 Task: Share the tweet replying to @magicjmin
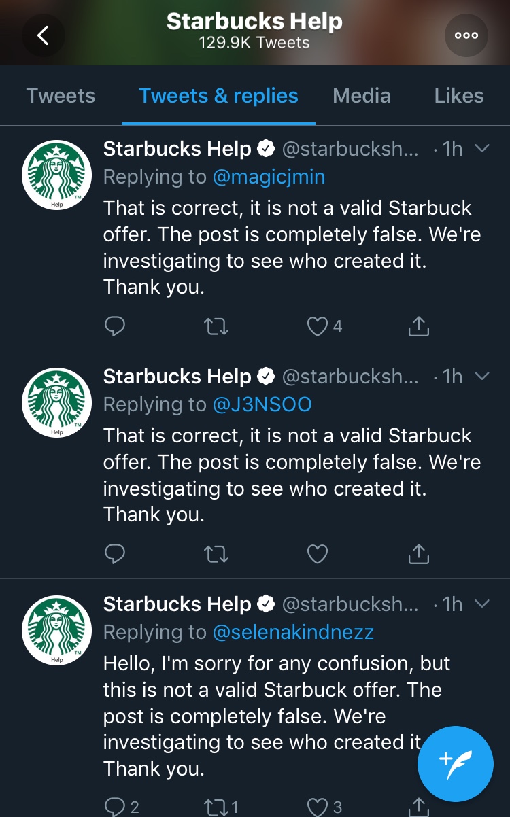tap(418, 327)
